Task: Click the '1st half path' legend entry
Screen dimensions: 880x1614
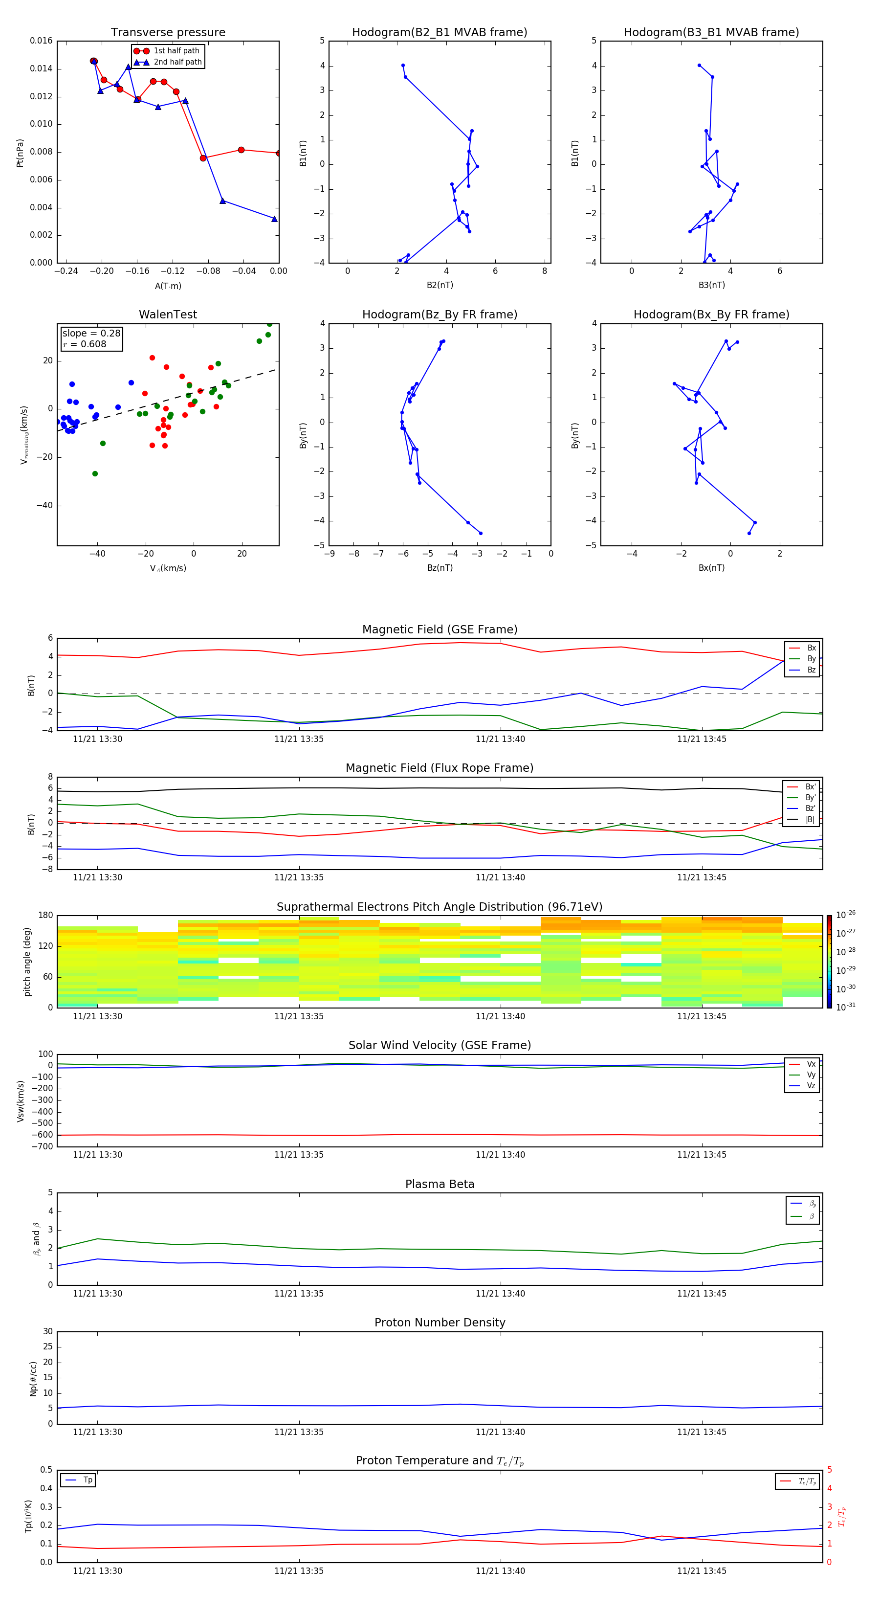Action: (167, 51)
